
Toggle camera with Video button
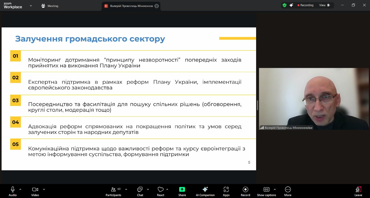35,190
